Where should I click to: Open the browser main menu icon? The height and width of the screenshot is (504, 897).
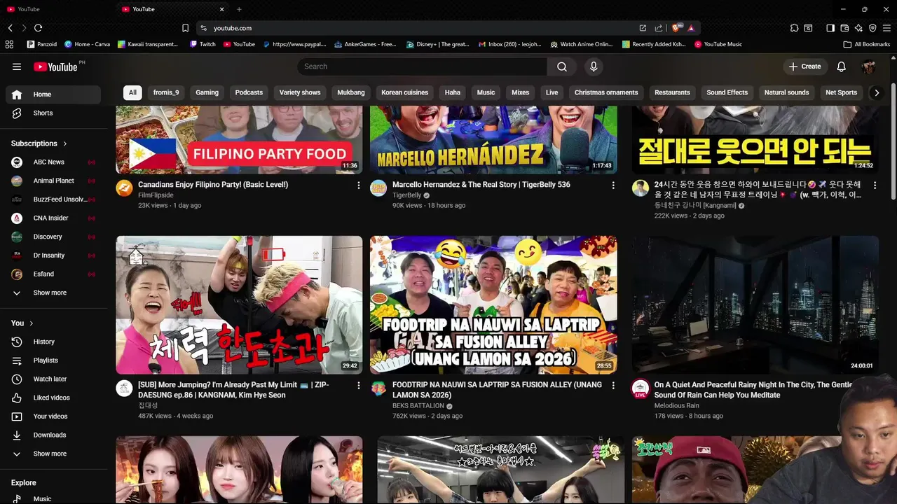click(886, 28)
